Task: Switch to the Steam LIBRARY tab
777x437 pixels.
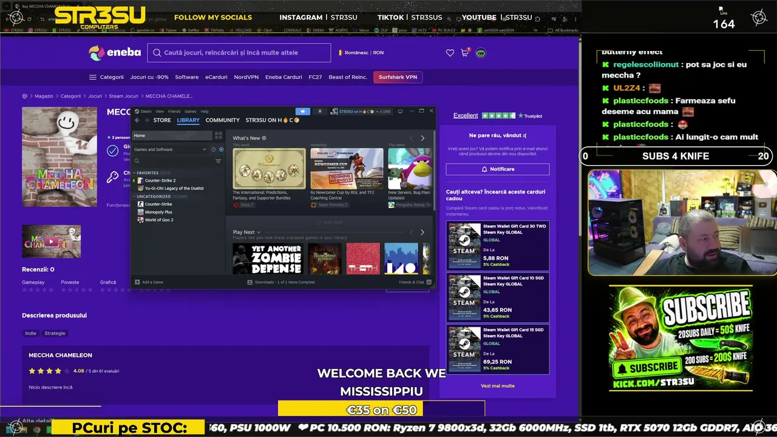Action: click(x=188, y=120)
